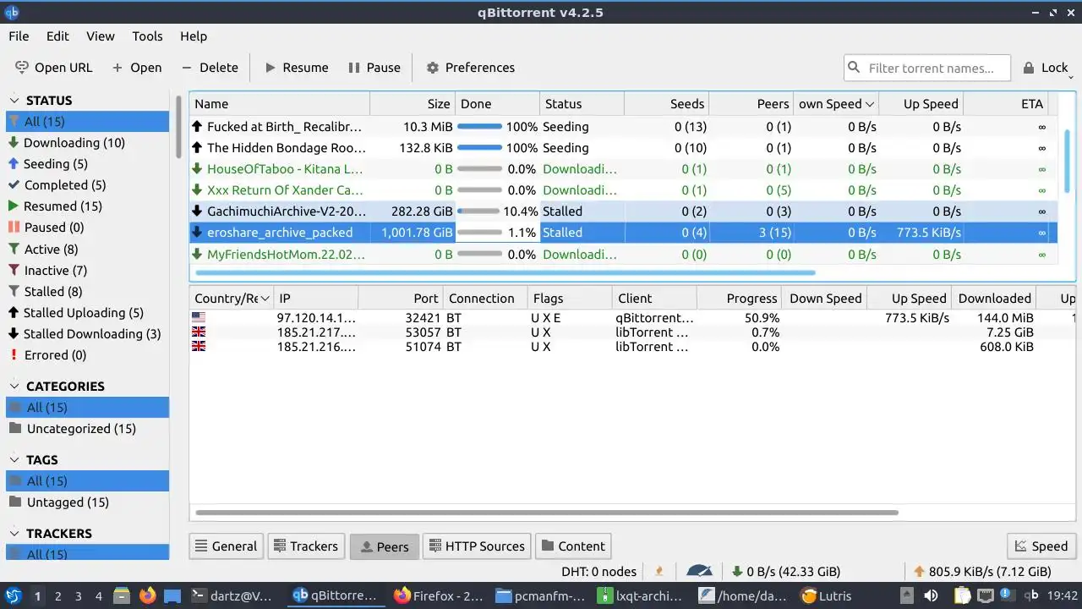The height and width of the screenshot is (609, 1082).
Task: Switch to the Peers tab
Action: tap(384, 546)
